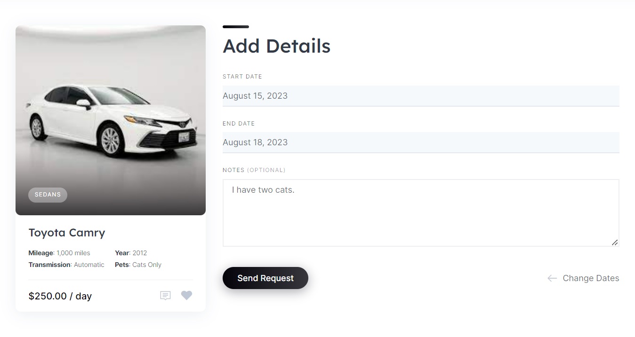Click the left arrow beside Change Dates
635x337 pixels.
[552, 278]
